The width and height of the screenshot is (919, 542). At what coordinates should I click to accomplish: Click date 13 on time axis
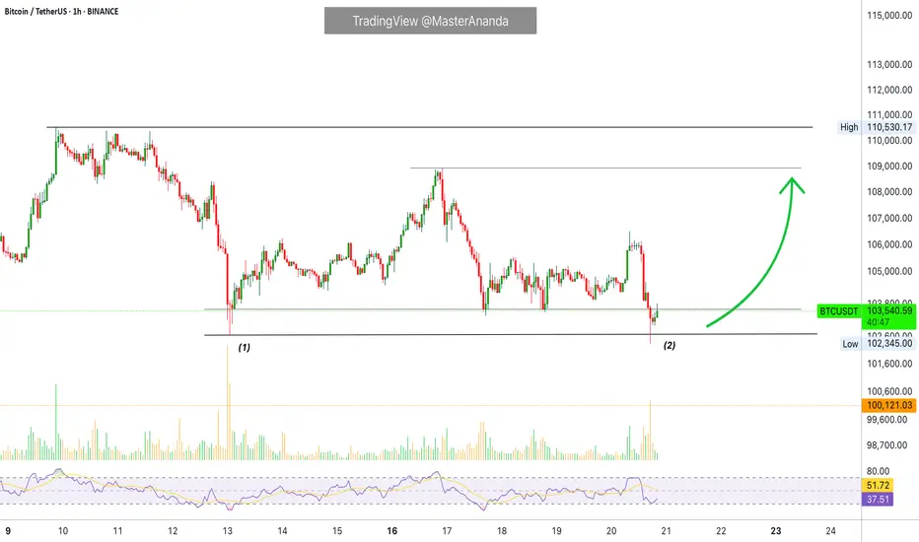[228, 531]
